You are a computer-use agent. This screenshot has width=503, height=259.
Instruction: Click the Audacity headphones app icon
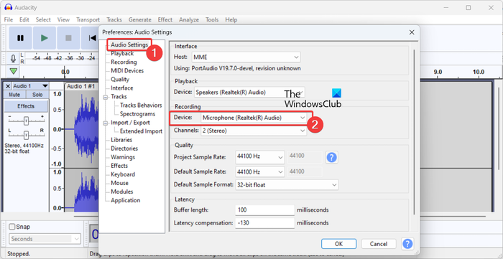click(x=9, y=7)
